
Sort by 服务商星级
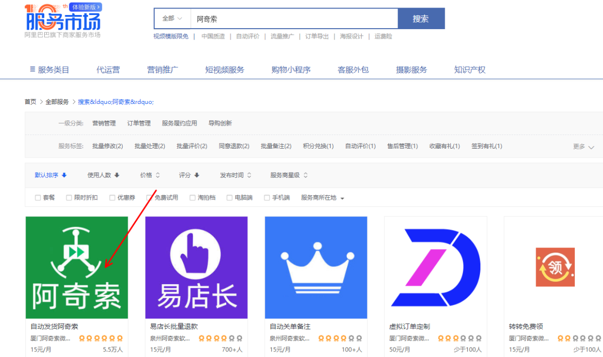(289, 175)
